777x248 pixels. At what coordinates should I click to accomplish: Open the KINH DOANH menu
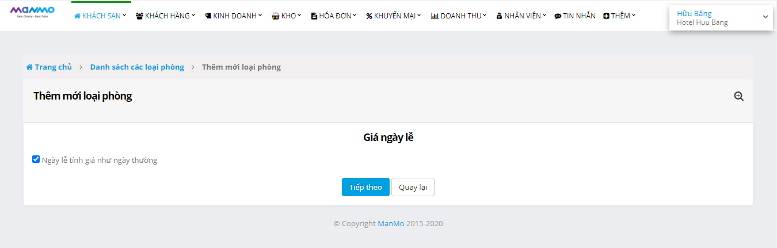pos(234,16)
